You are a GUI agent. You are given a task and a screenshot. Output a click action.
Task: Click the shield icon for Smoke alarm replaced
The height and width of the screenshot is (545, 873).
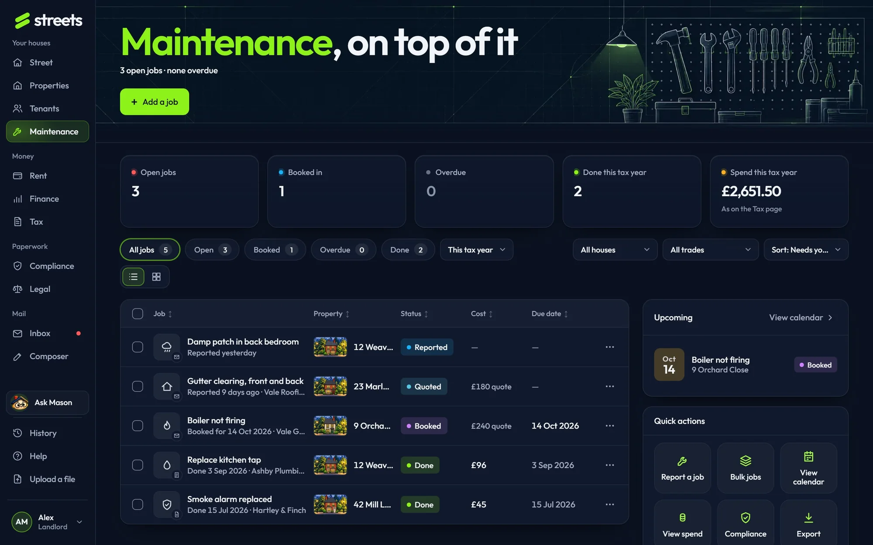pos(167,504)
